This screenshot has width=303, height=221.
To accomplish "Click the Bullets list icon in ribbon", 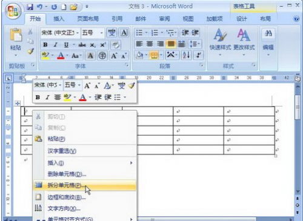I will 139,33.
